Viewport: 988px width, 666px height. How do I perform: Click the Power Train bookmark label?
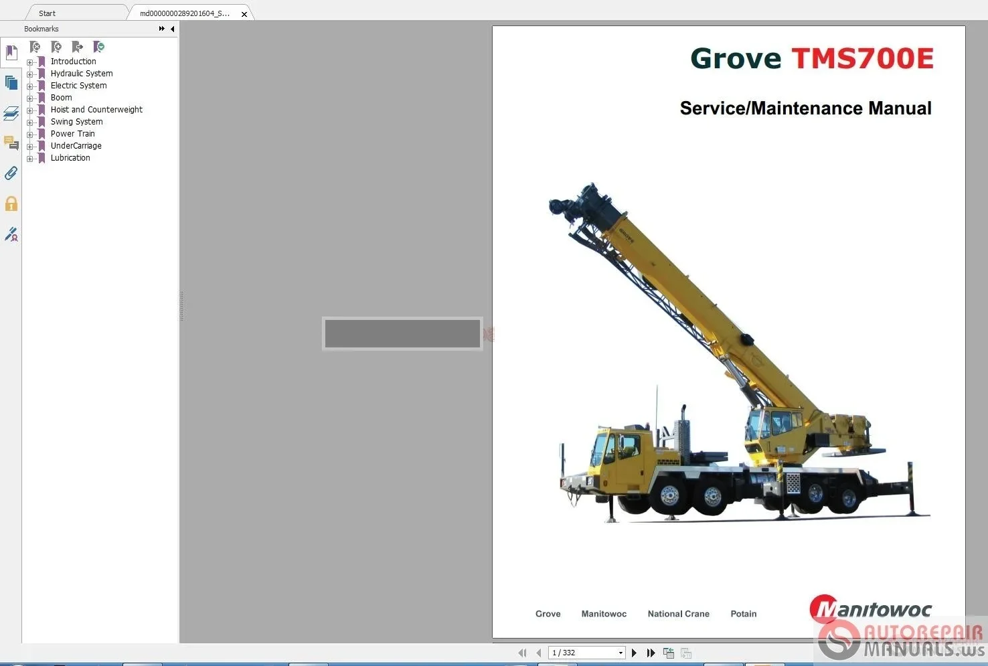point(73,134)
